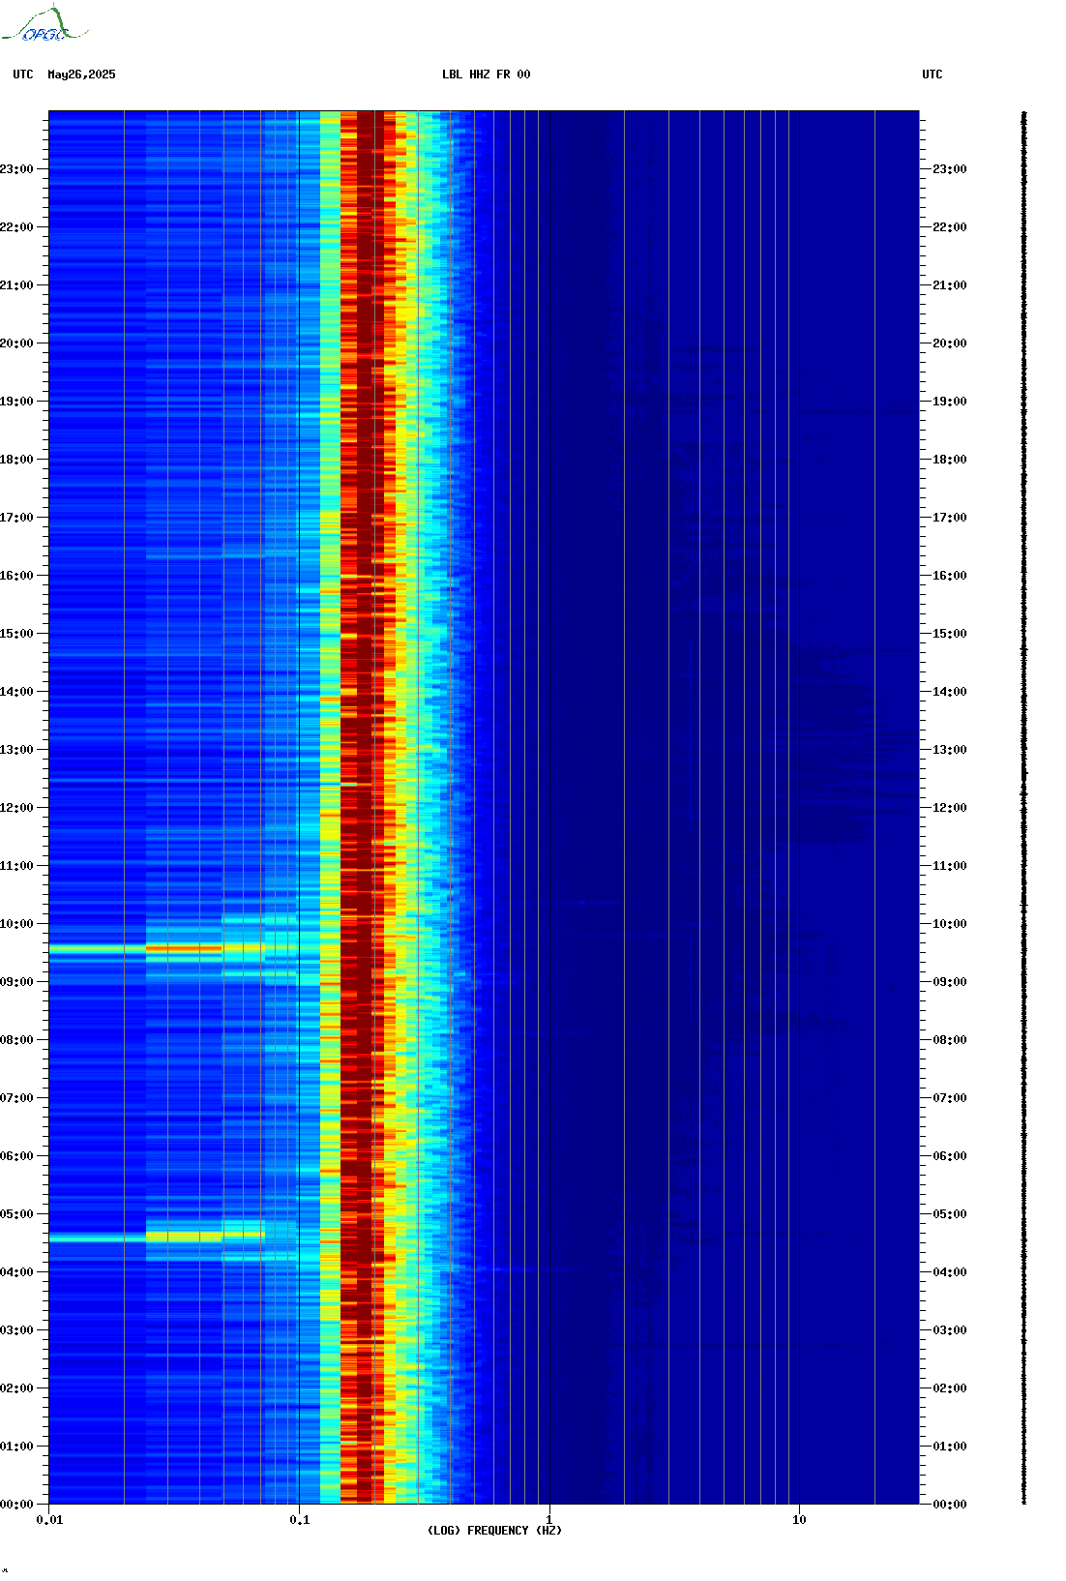
Task: Click the 17:00 label on the left time axis
Action: coord(16,518)
